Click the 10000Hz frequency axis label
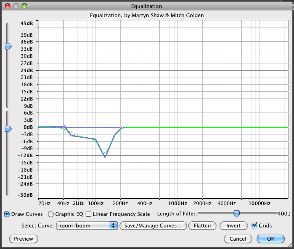The width and height of the screenshot is (294, 249). click(x=260, y=204)
